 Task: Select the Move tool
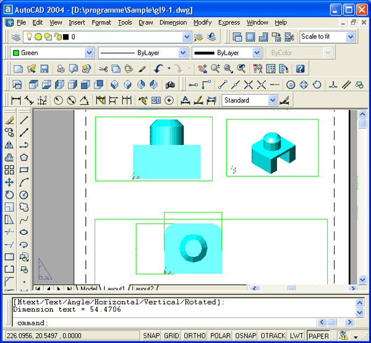pos(9,182)
